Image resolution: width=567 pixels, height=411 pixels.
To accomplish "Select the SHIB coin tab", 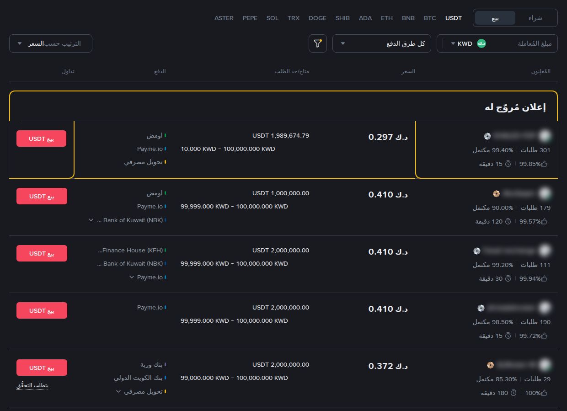I will [342, 18].
